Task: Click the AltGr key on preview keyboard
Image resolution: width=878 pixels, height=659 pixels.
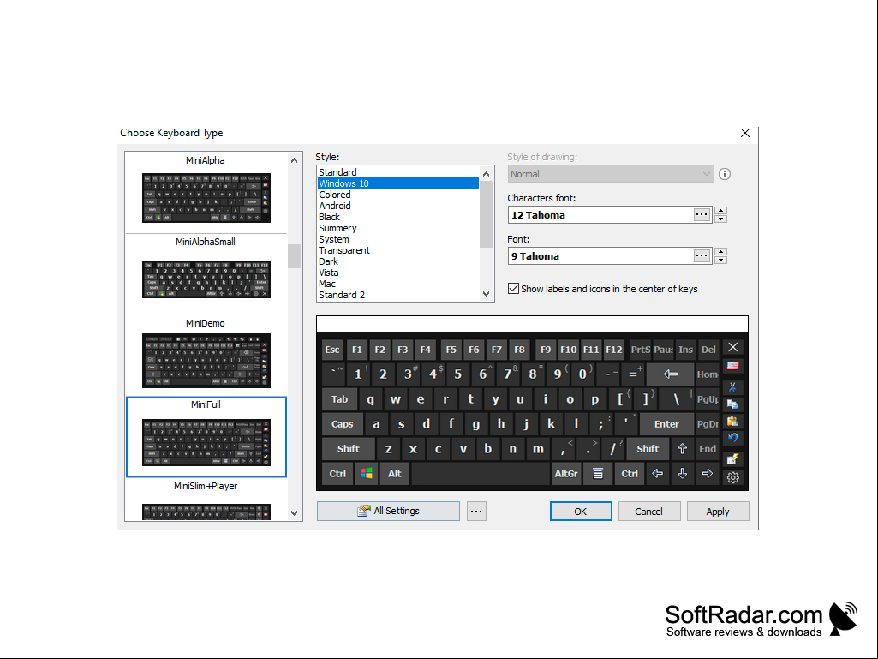Action: click(x=566, y=474)
